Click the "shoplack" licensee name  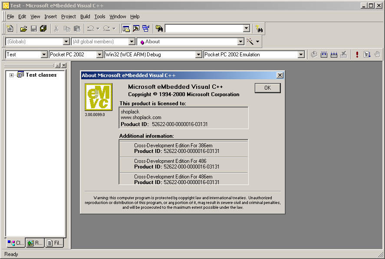[x=130, y=112]
